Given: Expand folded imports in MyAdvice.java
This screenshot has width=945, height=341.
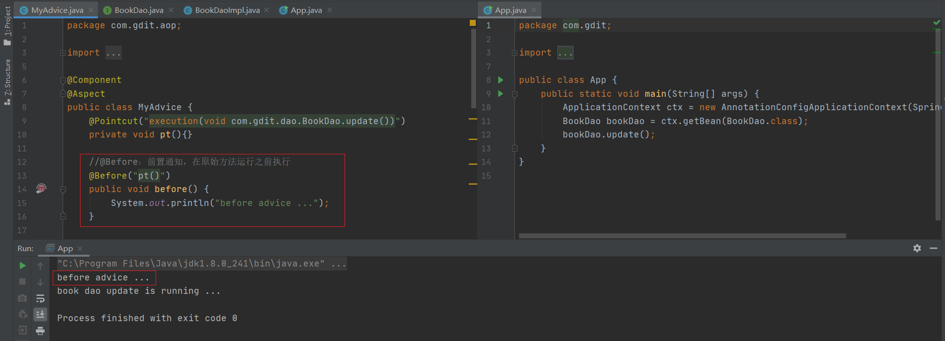Looking at the screenshot, I should tap(63, 53).
